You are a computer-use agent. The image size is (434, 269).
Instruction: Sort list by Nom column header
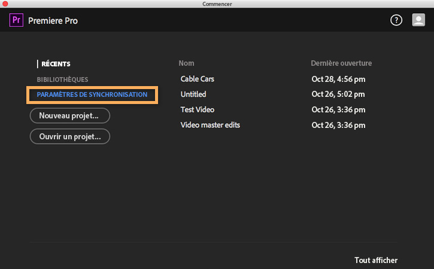tap(186, 63)
